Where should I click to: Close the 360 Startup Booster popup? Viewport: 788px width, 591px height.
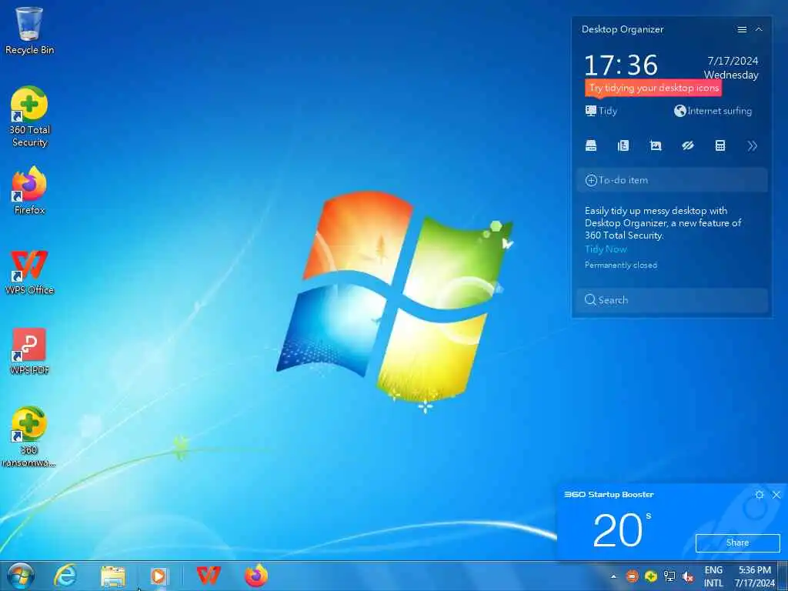click(776, 495)
